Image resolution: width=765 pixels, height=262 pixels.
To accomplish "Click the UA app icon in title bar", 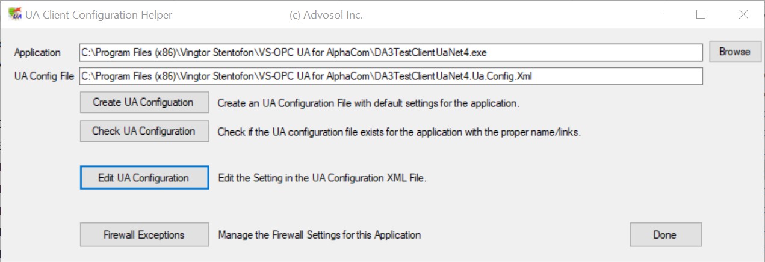I will [14, 14].
